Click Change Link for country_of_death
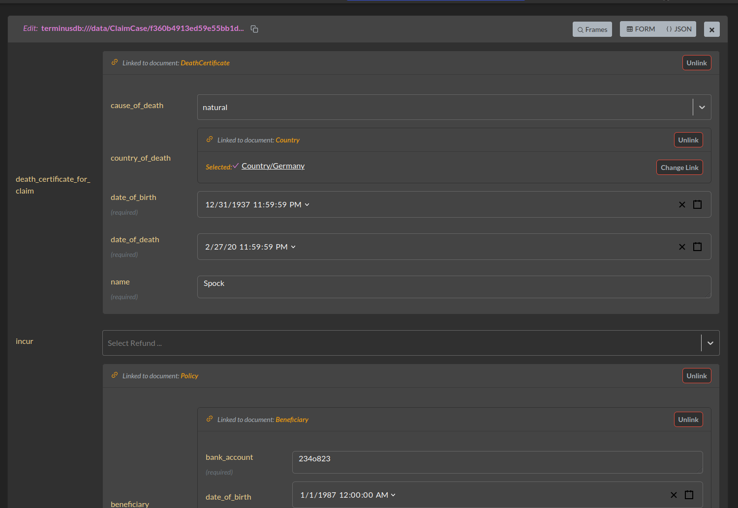 [x=679, y=168]
